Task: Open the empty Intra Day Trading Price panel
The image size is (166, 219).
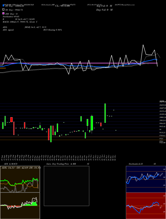Action: tap(66, 186)
